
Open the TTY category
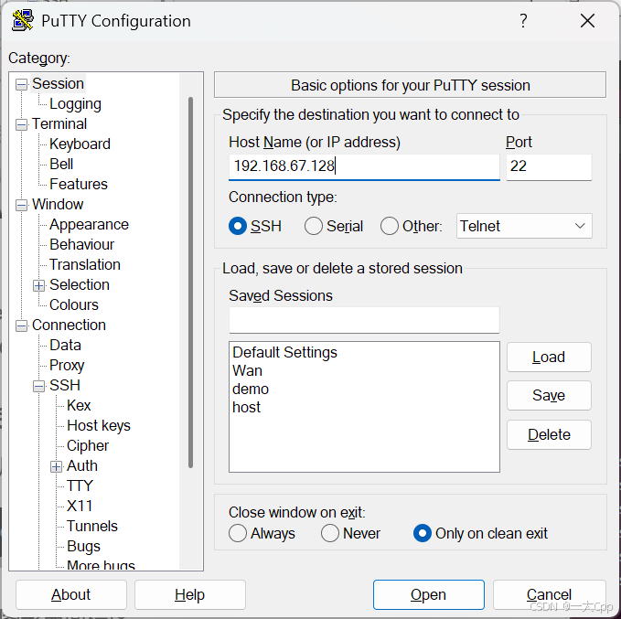(x=80, y=486)
